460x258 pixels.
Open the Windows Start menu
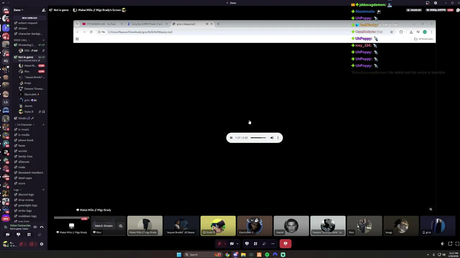(x=179, y=255)
